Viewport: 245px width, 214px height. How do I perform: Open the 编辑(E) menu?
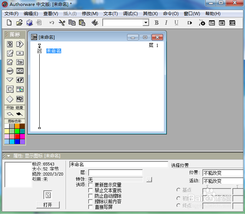31,14
